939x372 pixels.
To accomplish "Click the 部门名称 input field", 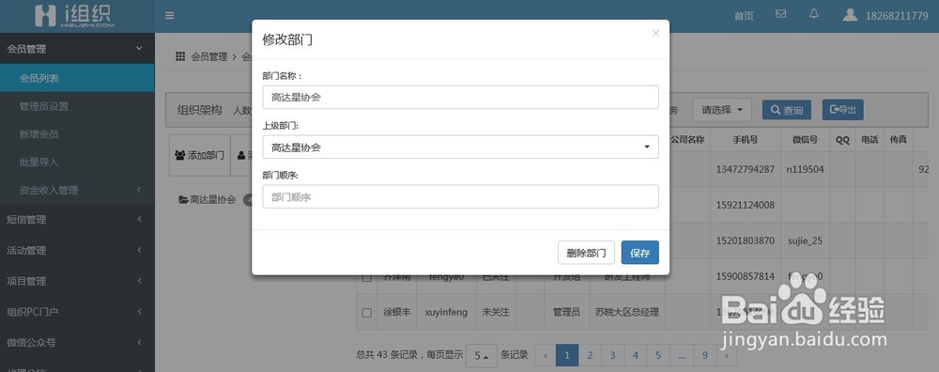I will (x=460, y=97).
